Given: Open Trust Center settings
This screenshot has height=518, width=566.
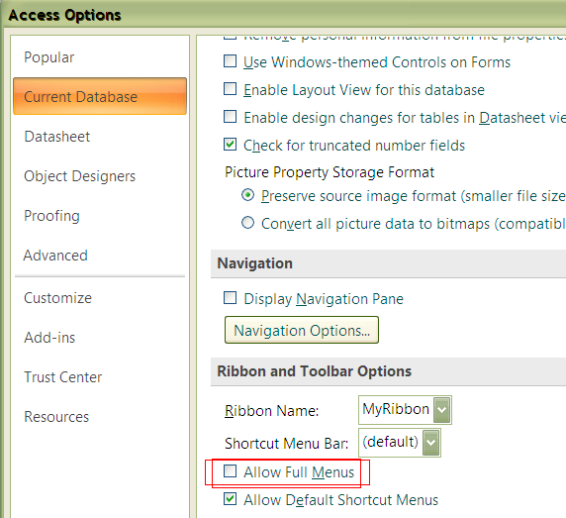Looking at the screenshot, I should [x=62, y=377].
